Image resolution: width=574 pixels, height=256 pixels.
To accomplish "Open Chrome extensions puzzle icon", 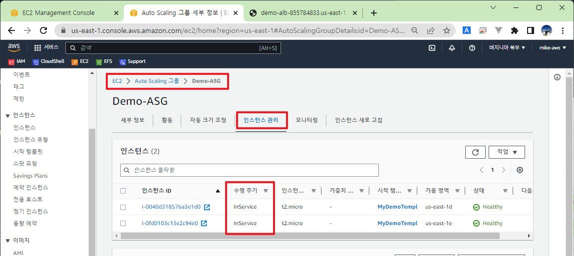I will click(x=514, y=30).
